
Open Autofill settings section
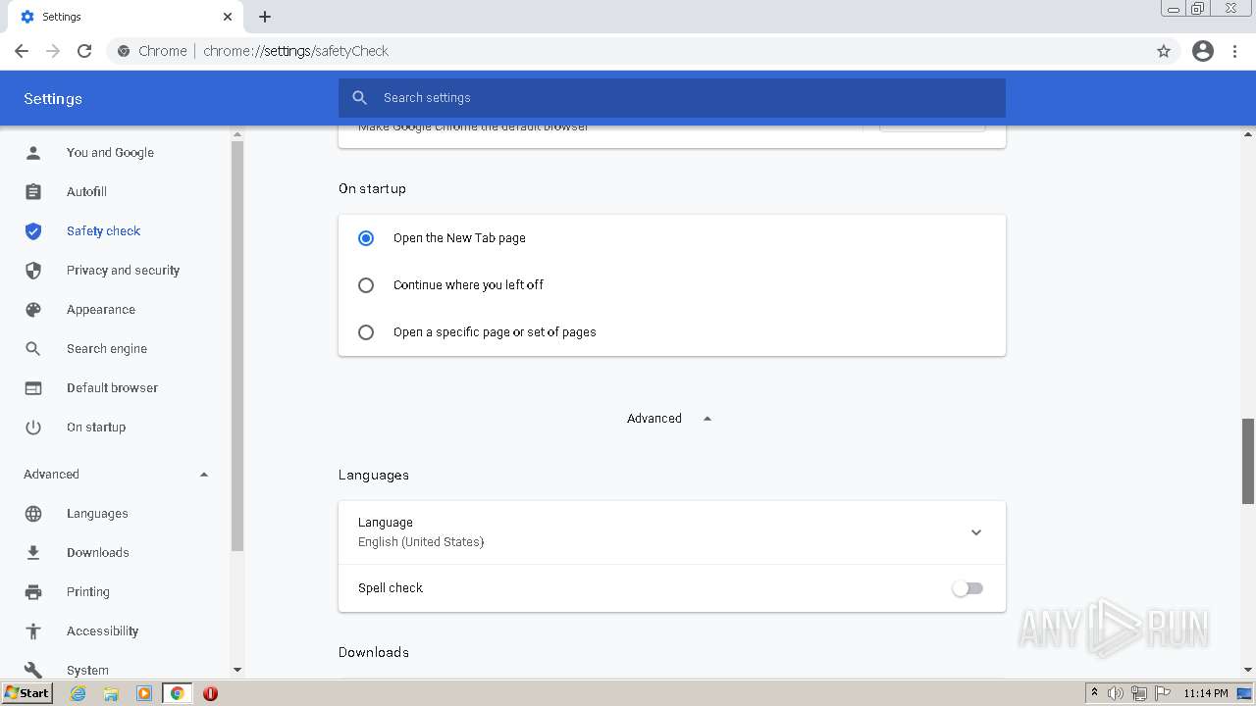(86, 191)
